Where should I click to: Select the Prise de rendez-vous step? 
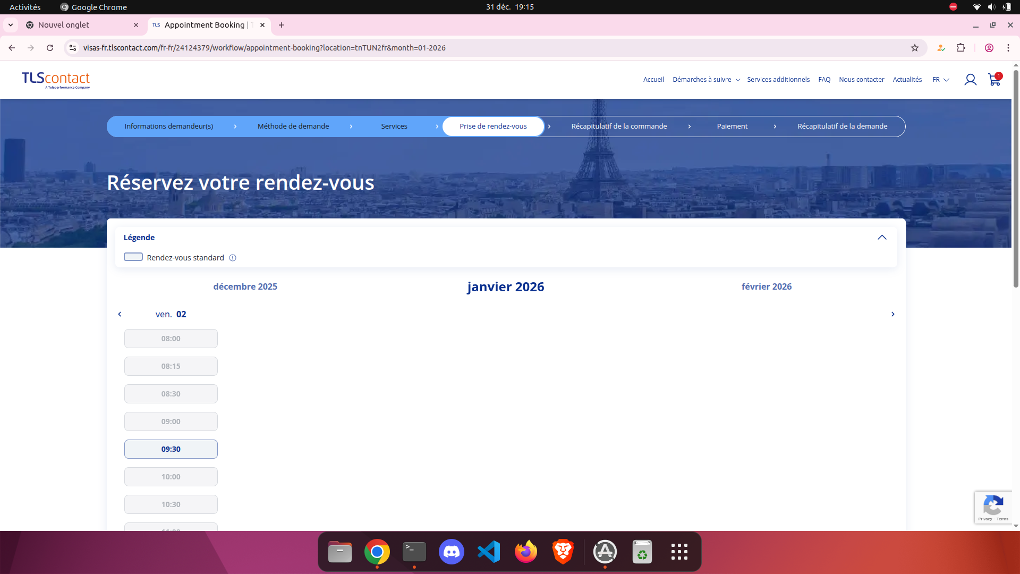[493, 126]
